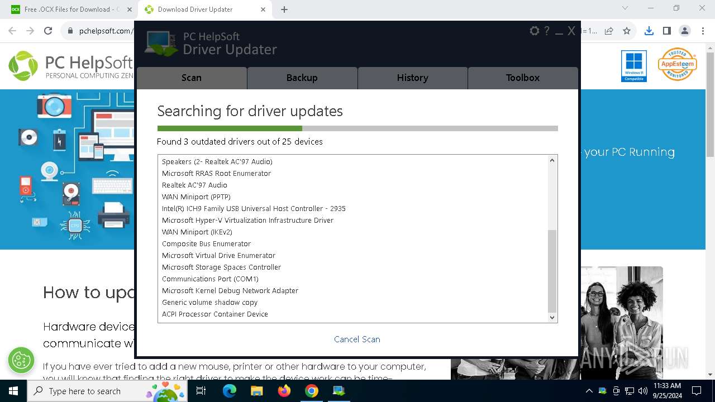
Task: Select Microsoft Hyper-V Virtualization Infrastructure Driver row
Action: pyautogui.click(x=352, y=220)
